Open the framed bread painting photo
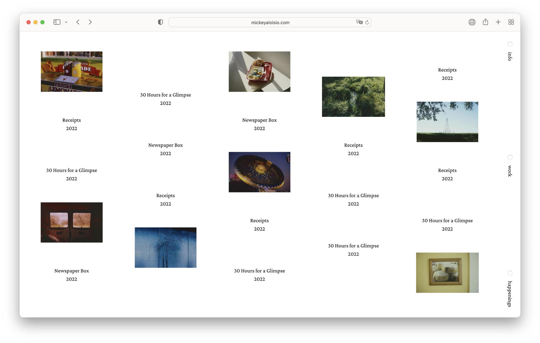 pos(447,272)
